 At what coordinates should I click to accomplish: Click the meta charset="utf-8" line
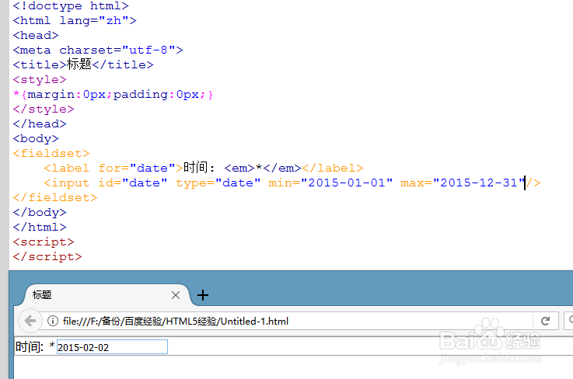[x=98, y=50]
